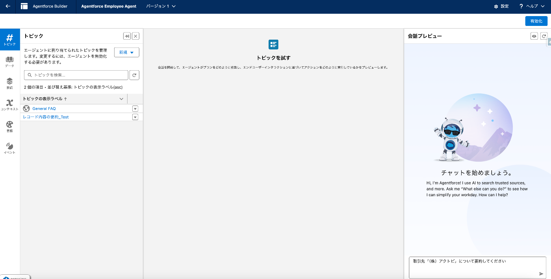Click the Agentforce Builder app icon
Screen dimensions: 551x279
click(24, 6)
